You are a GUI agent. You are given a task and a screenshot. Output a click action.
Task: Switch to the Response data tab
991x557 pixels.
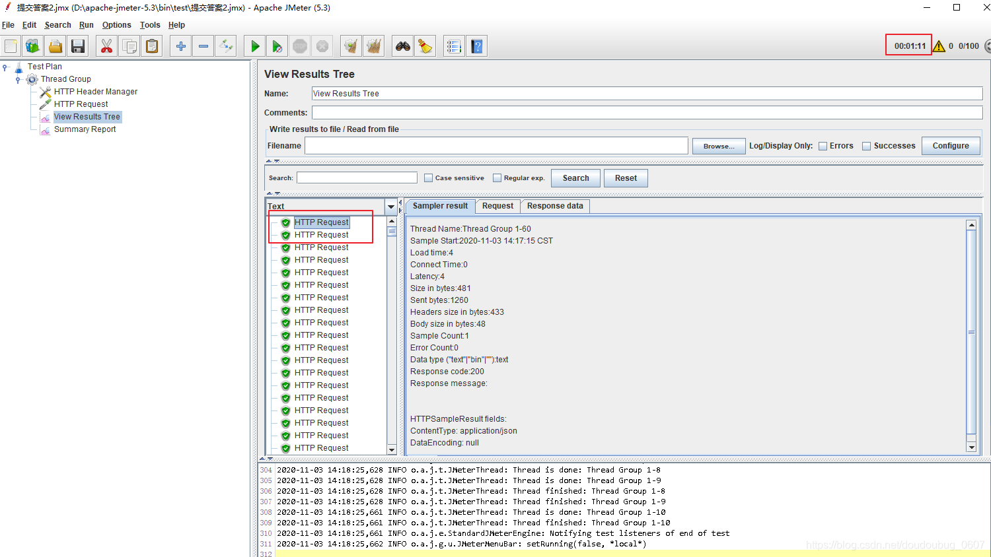pos(555,206)
